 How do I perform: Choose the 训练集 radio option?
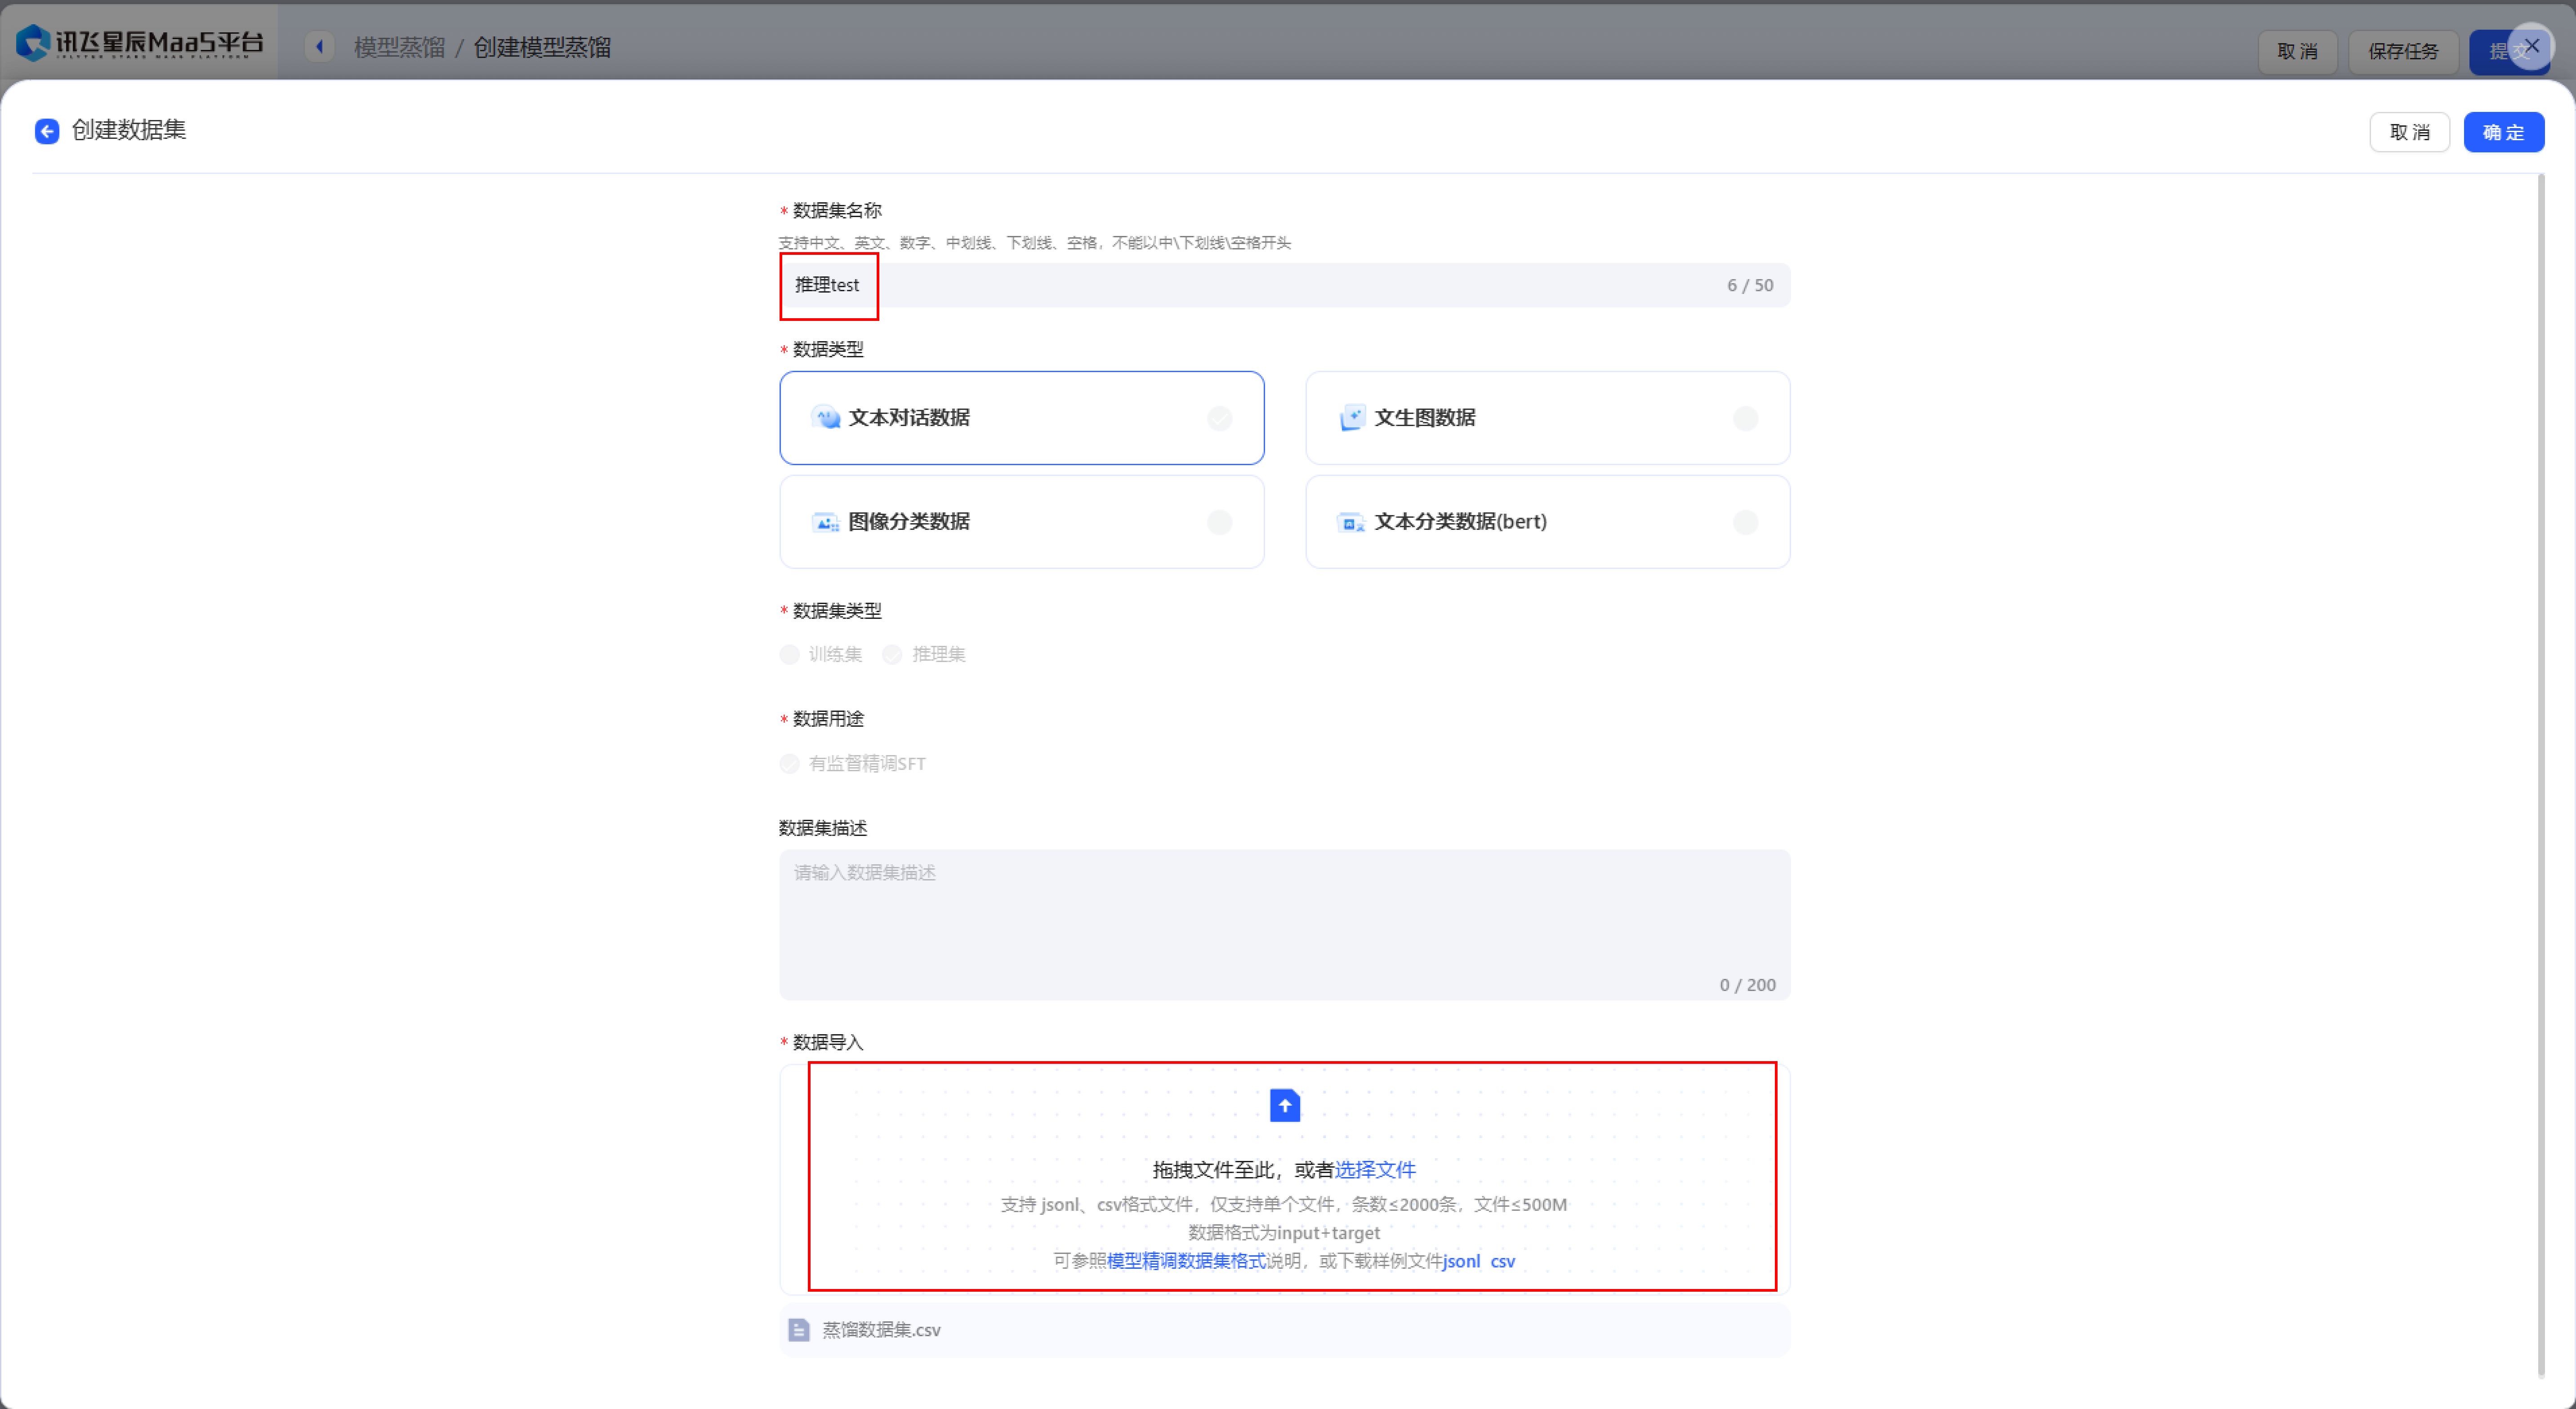tap(821, 654)
